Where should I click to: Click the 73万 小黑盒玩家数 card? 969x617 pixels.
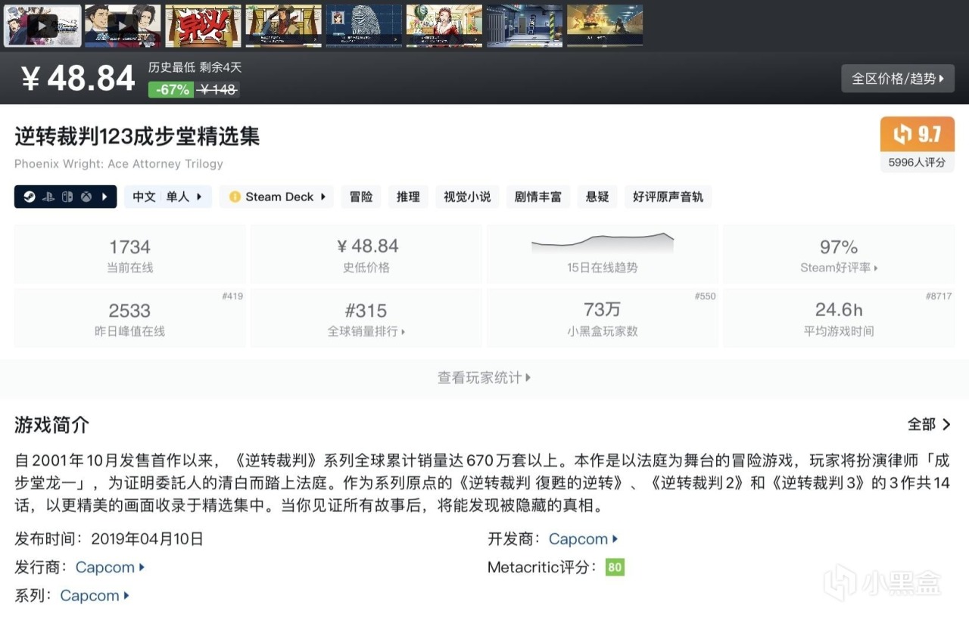[603, 318]
